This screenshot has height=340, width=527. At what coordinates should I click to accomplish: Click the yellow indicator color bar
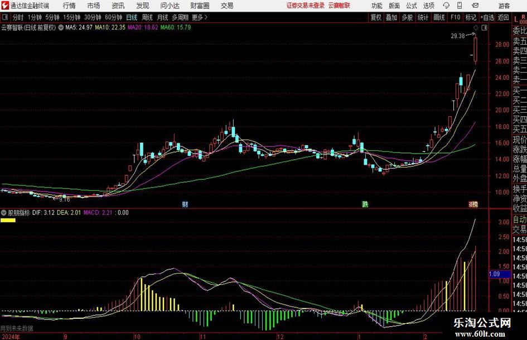click(8, 221)
